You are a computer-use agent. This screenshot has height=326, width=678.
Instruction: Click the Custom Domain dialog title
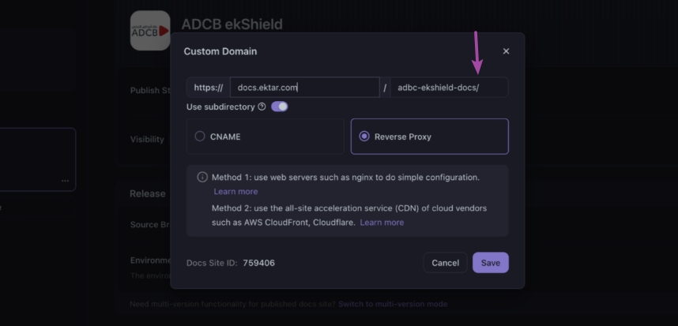point(220,51)
